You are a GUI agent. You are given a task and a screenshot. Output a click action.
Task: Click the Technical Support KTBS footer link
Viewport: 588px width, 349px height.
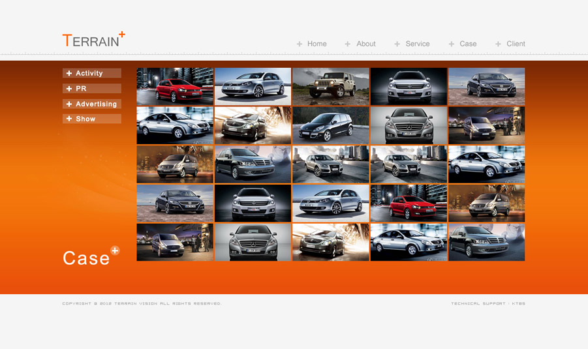(x=487, y=303)
